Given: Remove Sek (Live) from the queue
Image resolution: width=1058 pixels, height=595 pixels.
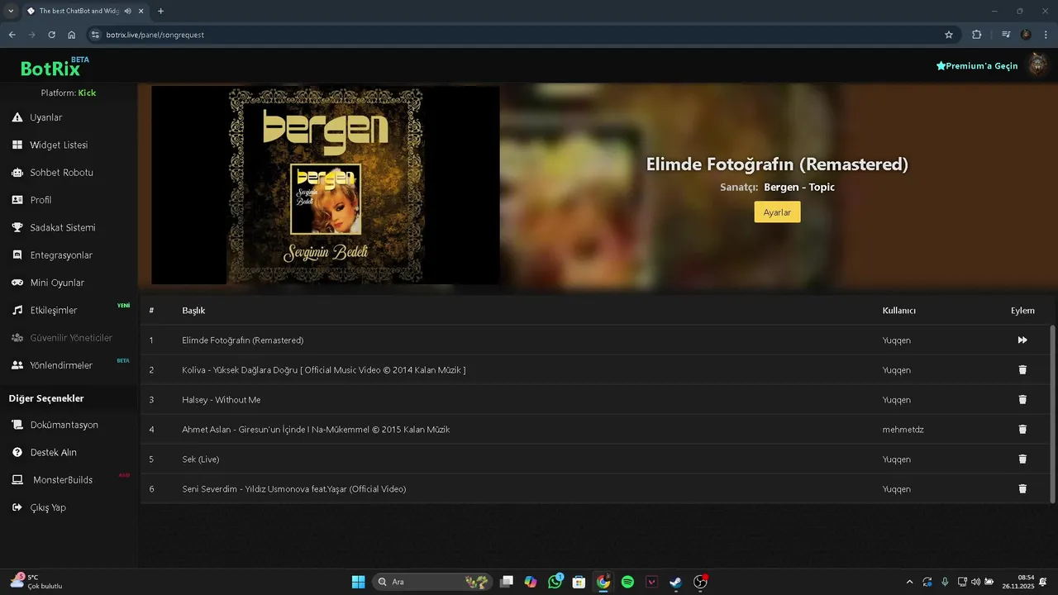Looking at the screenshot, I should (1022, 459).
